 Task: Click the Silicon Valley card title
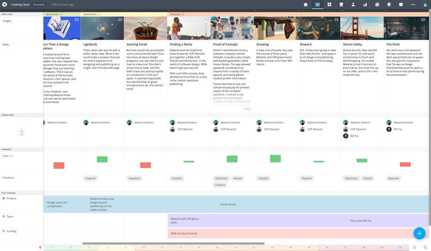point(353,44)
